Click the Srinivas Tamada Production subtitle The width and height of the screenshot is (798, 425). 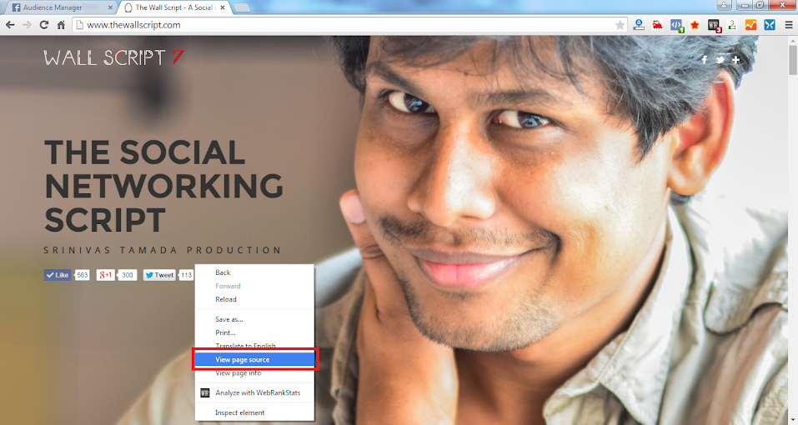pos(163,250)
